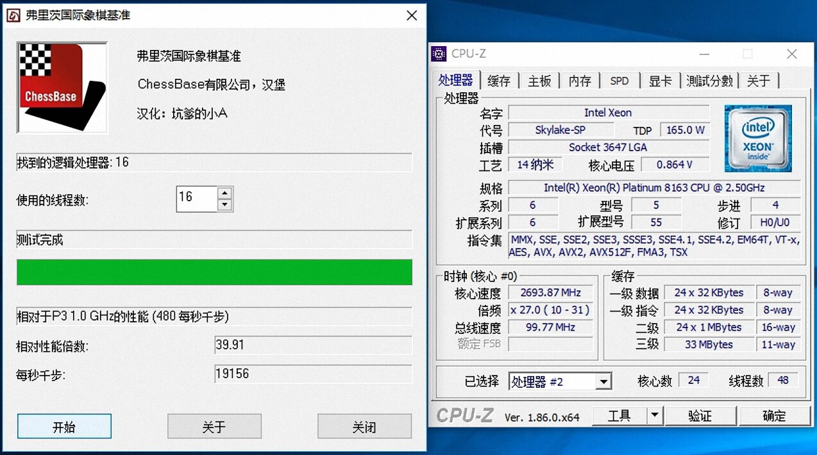Click the 找到的逻辑处理器: 16 field
This screenshot has width=817, height=455.
pos(214,163)
